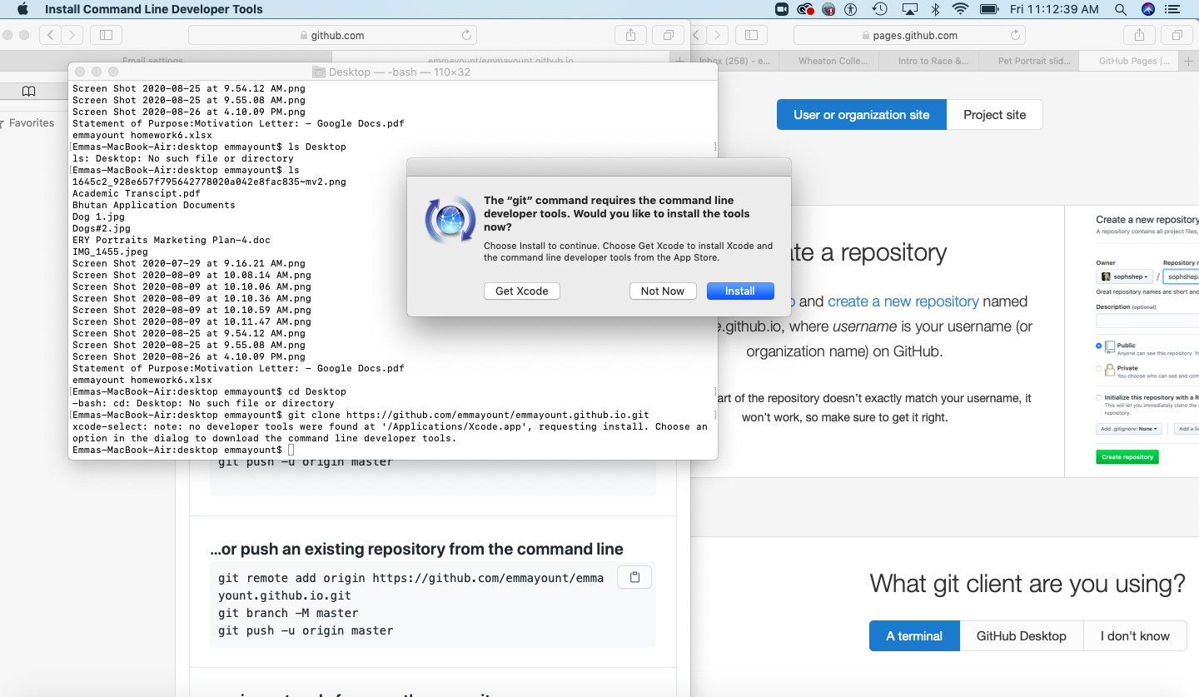Open Notification Center

pos(1173,9)
